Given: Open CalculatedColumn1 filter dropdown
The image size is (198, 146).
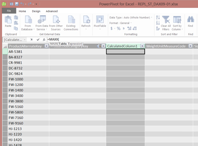Looking at the screenshot, I should [142, 46].
